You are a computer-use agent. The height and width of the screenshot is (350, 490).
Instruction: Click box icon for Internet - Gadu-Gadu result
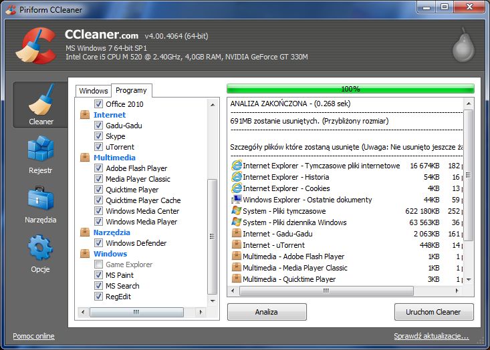(x=237, y=234)
